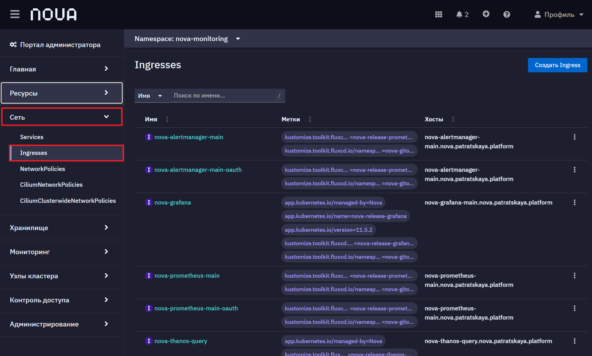Click the Создать Ingress button
This screenshot has width=592, height=356.
coord(557,65)
